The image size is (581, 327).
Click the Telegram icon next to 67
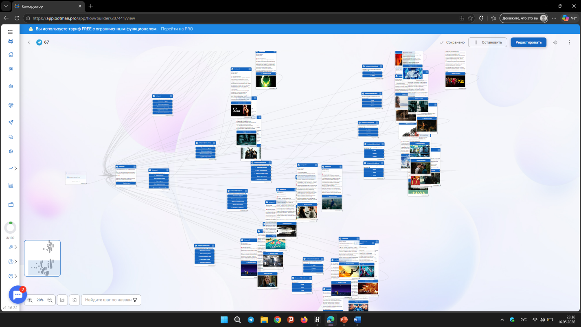(39, 42)
